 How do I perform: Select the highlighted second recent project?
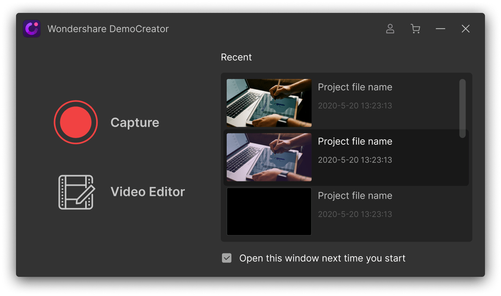(x=346, y=157)
